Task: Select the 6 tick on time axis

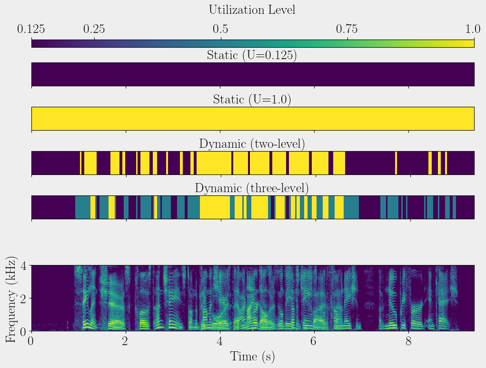Action: [314, 341]
